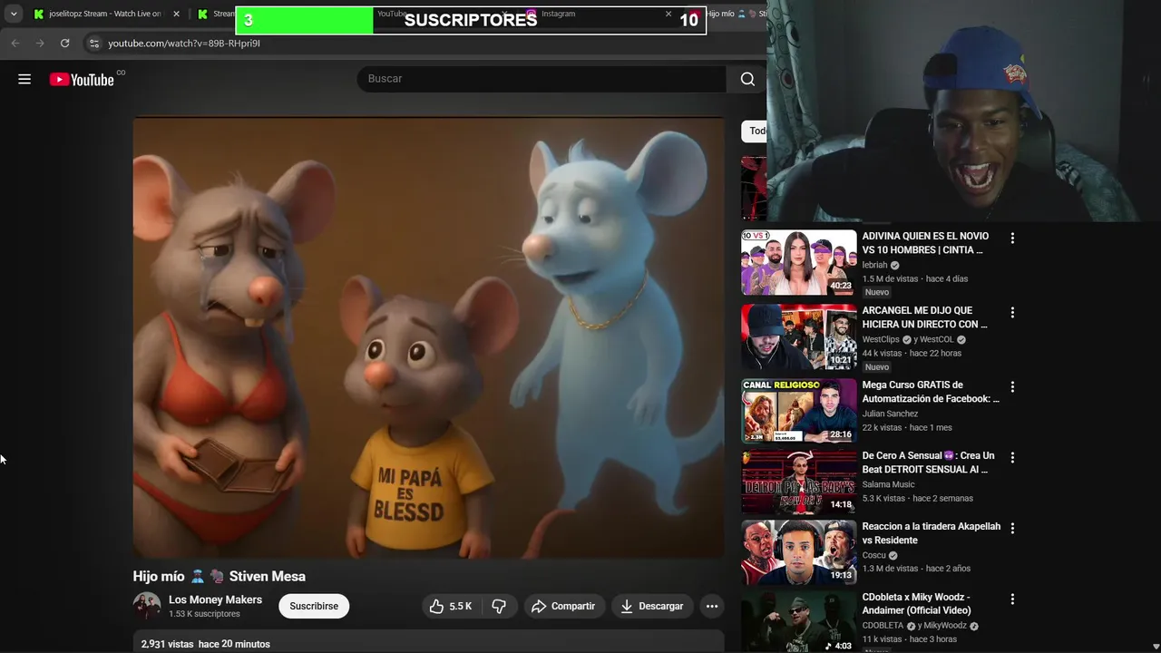Viewport: 1161px width, 653px height.
Task: Download the video with Descargar
Action: pos(652,606)
